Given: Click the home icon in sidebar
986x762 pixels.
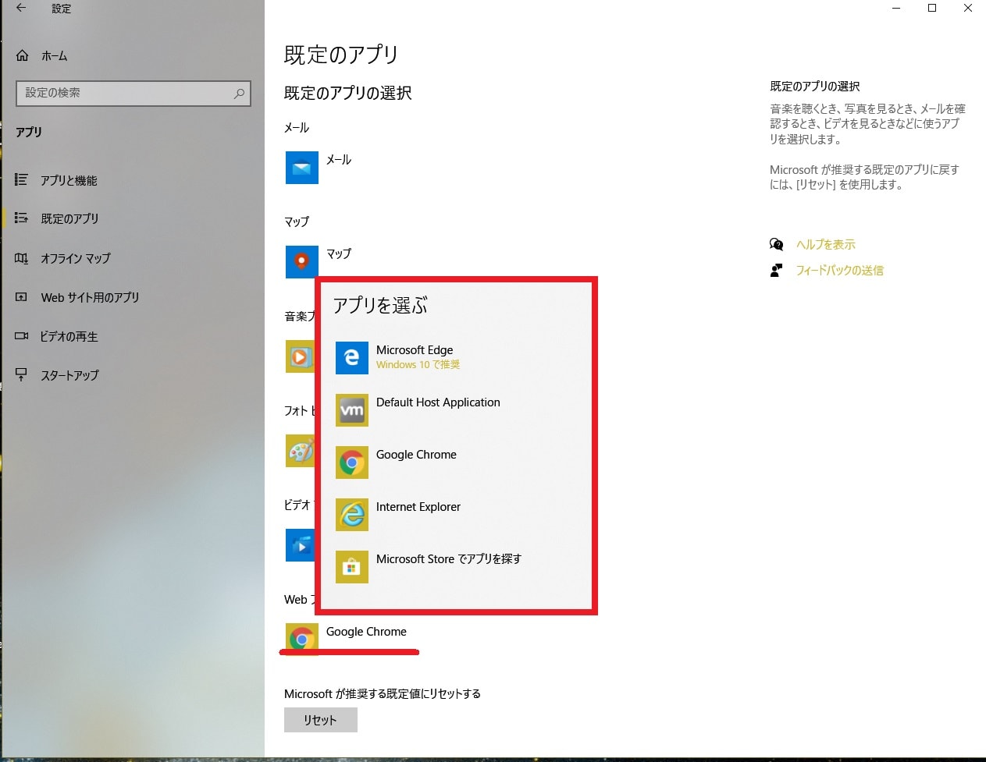Looking at the screenshot, I should [23, 56].
